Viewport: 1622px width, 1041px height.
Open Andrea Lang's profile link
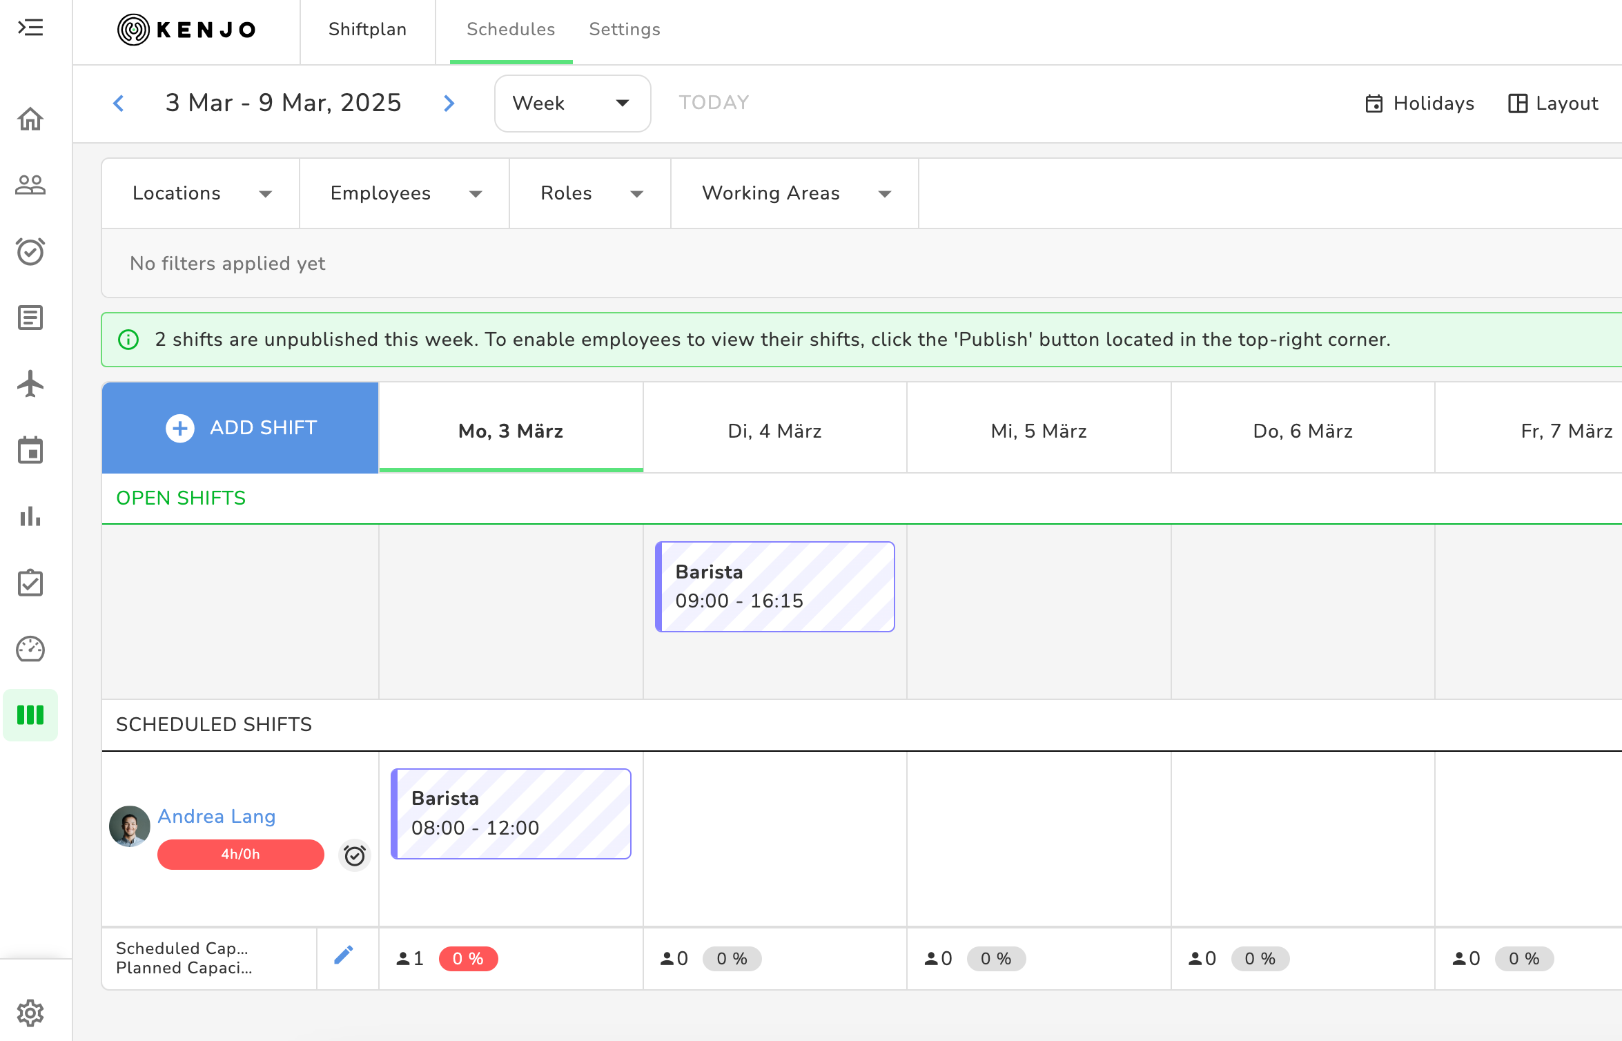(216, 816)
